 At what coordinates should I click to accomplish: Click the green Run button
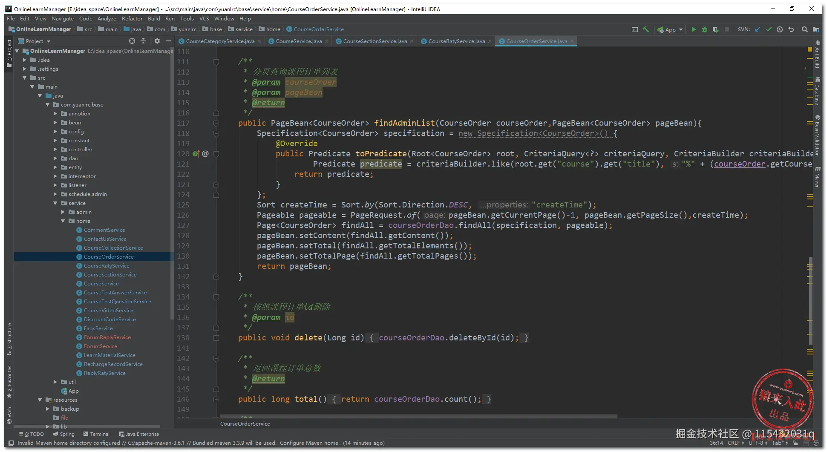(694, 29)
